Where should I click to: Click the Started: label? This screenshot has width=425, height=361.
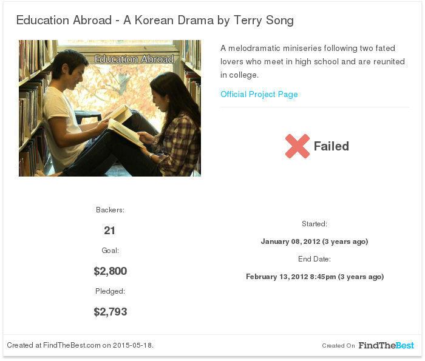click(x=314, y=224)
